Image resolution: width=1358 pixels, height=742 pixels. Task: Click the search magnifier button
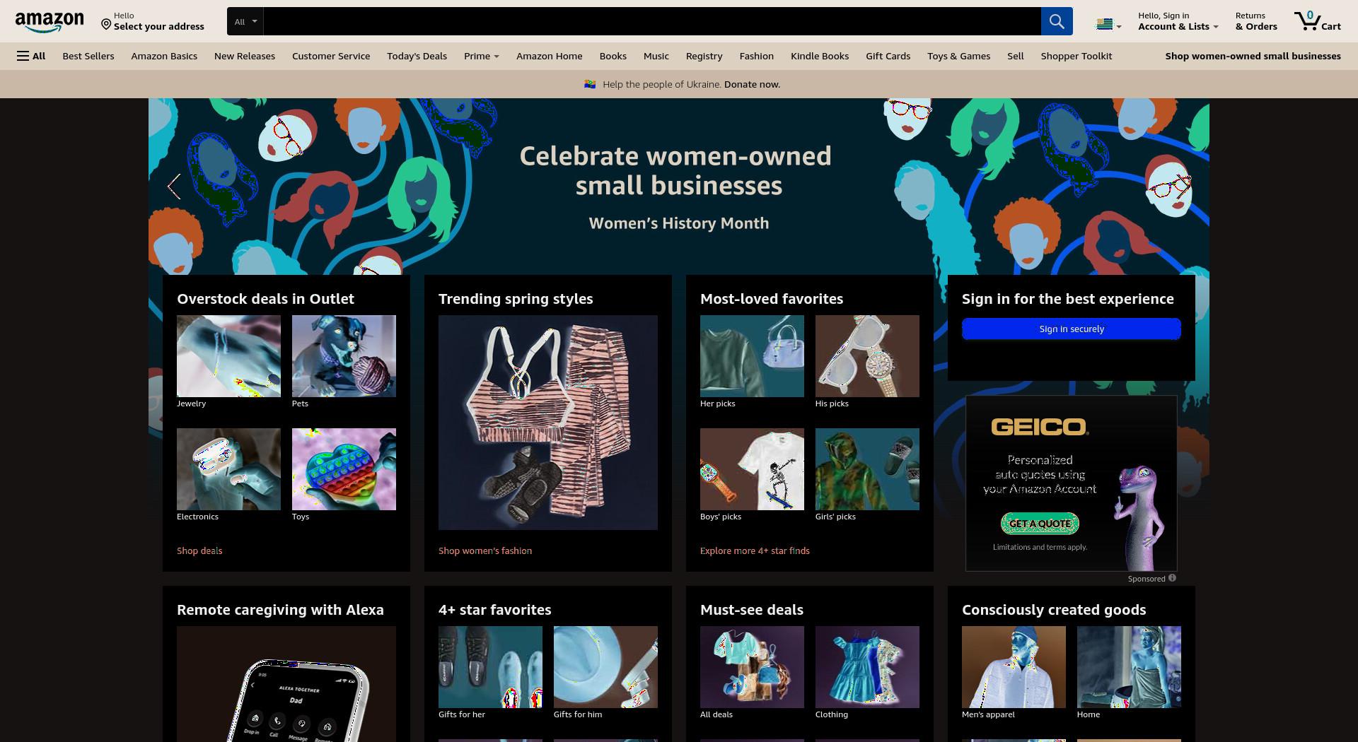pyautogui.click(x=1057, y=21)
